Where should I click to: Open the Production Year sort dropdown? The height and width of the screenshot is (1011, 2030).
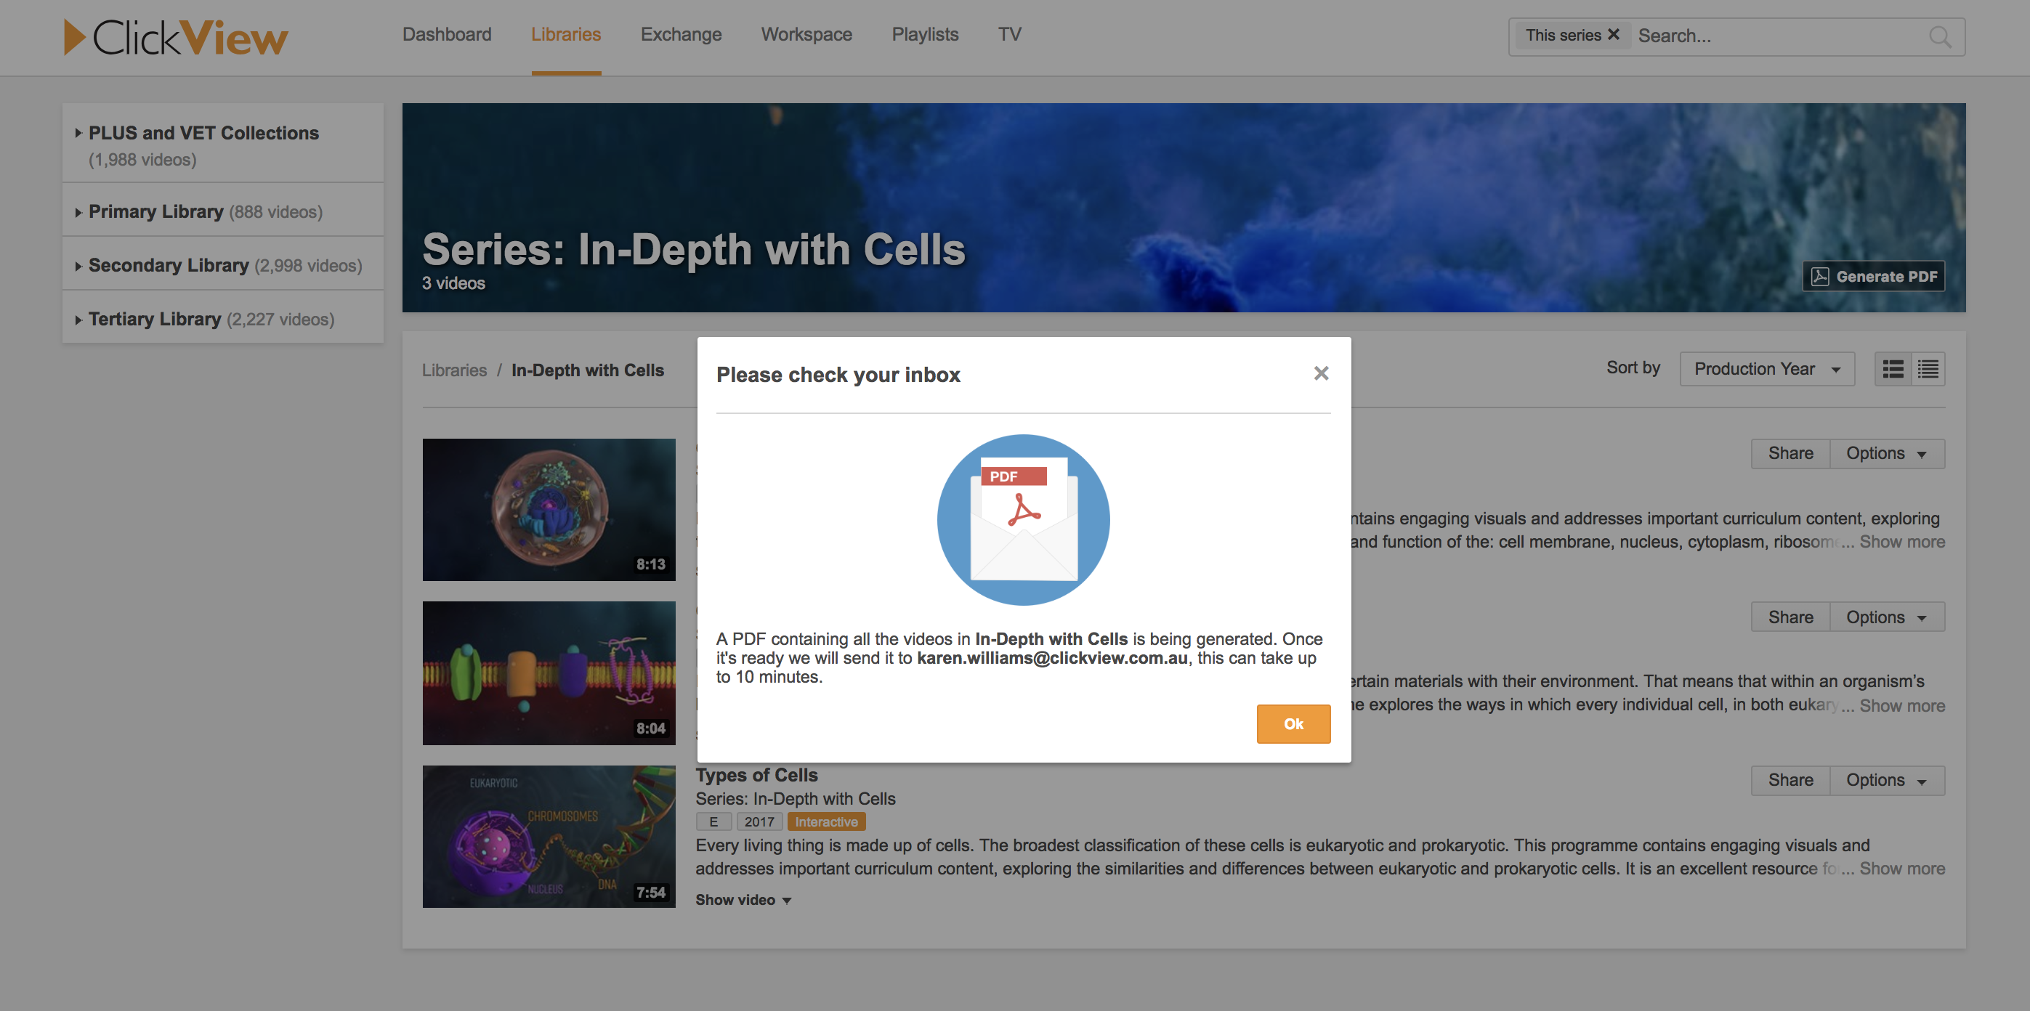1767,368
